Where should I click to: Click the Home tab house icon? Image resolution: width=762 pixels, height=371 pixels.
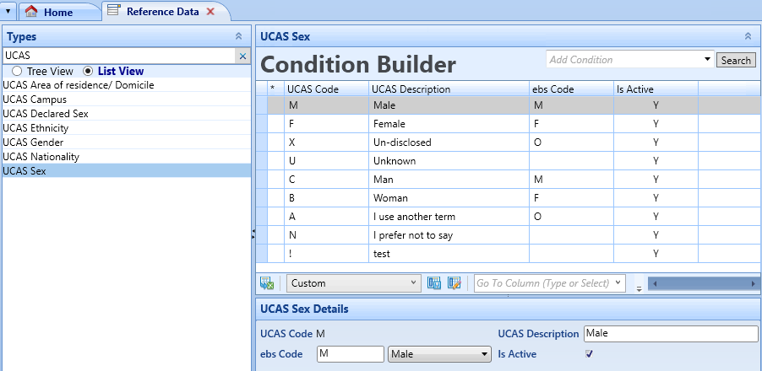pos(31,11)
